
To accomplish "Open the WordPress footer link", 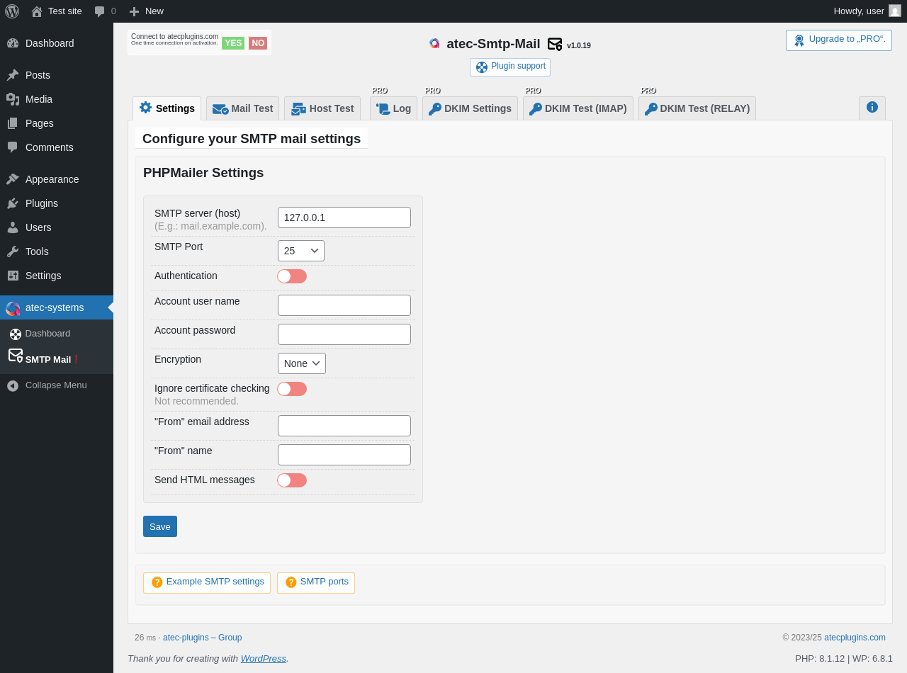I will pyautogui.click(x=264, y=659).
